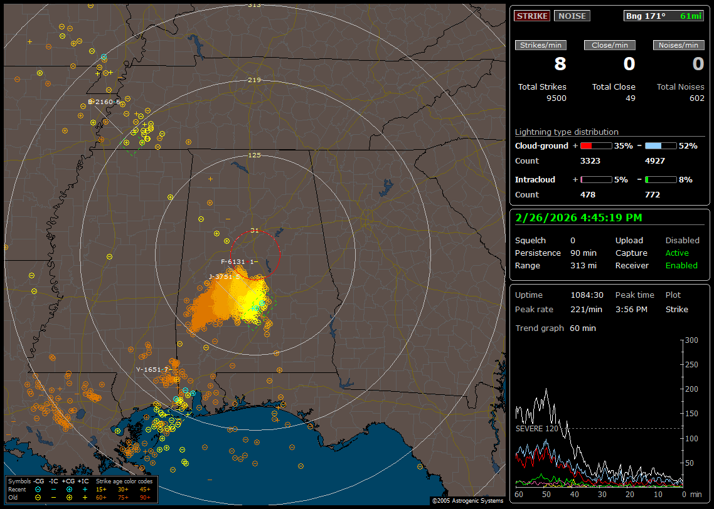
Task: Click the old -CG yellow legend symbol
Action: tap(39, 497)
